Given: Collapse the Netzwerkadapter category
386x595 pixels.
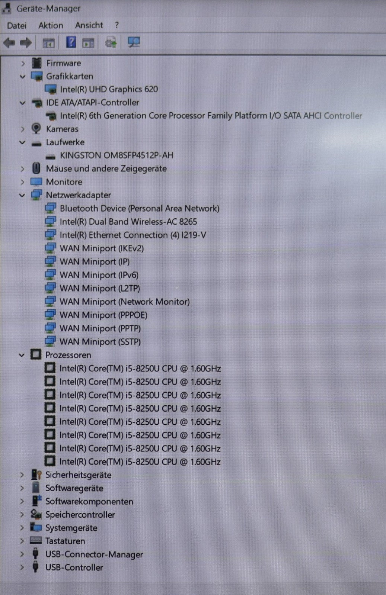Looking at the screenshot, I should pyautogui.click(x=22, y=195).
